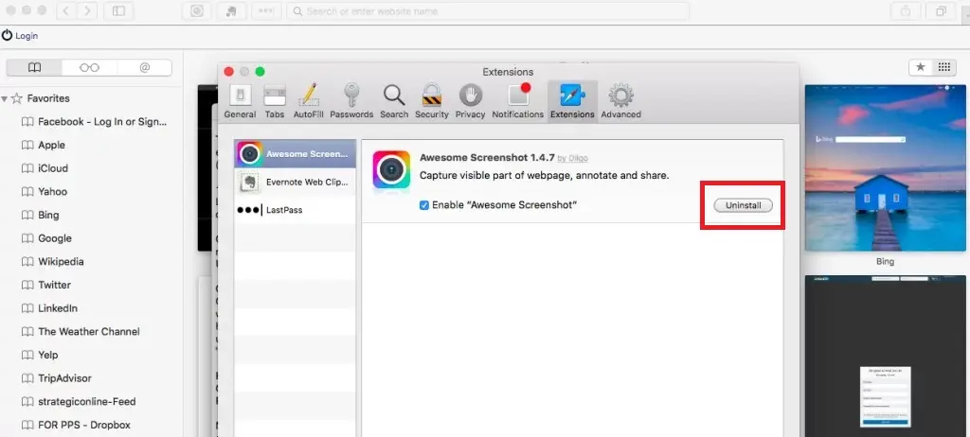Image resolution: width=970 pixels, height=437 pixels.
Task: Click the Evernote elephant toolbar icon
Action: coord(231,11)
